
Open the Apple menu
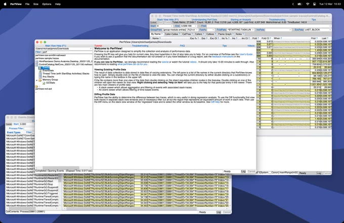pyautogui.click(x=5, y=4)
